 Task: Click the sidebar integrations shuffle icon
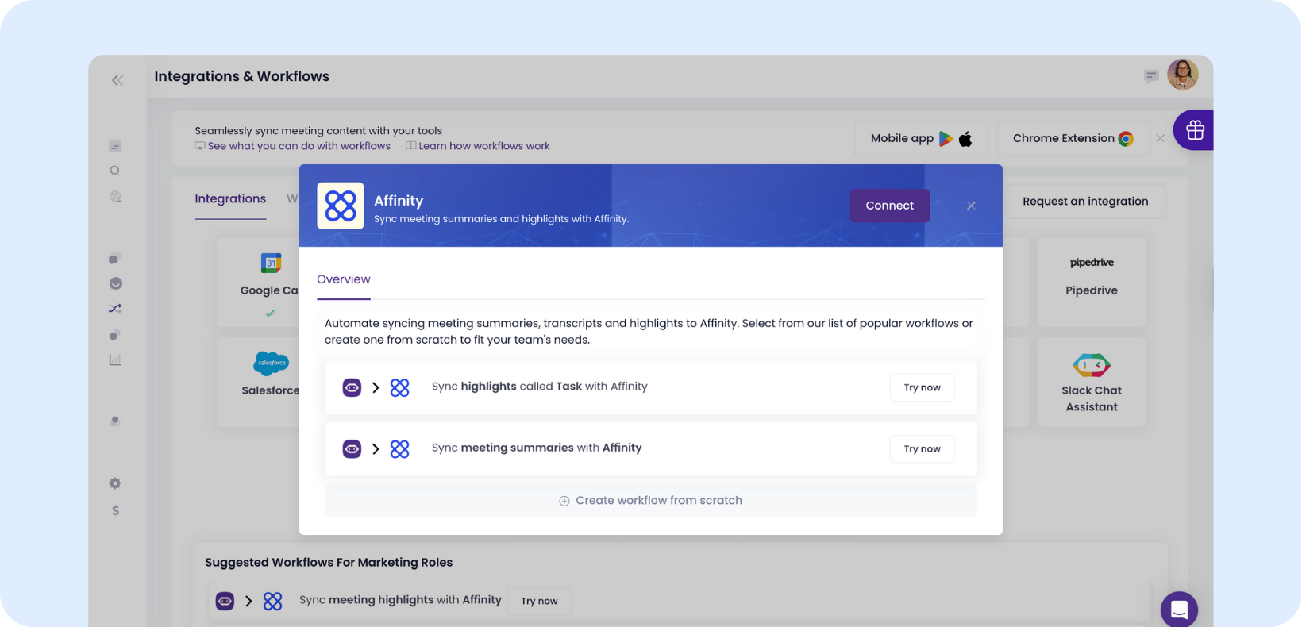coord(115,309)
